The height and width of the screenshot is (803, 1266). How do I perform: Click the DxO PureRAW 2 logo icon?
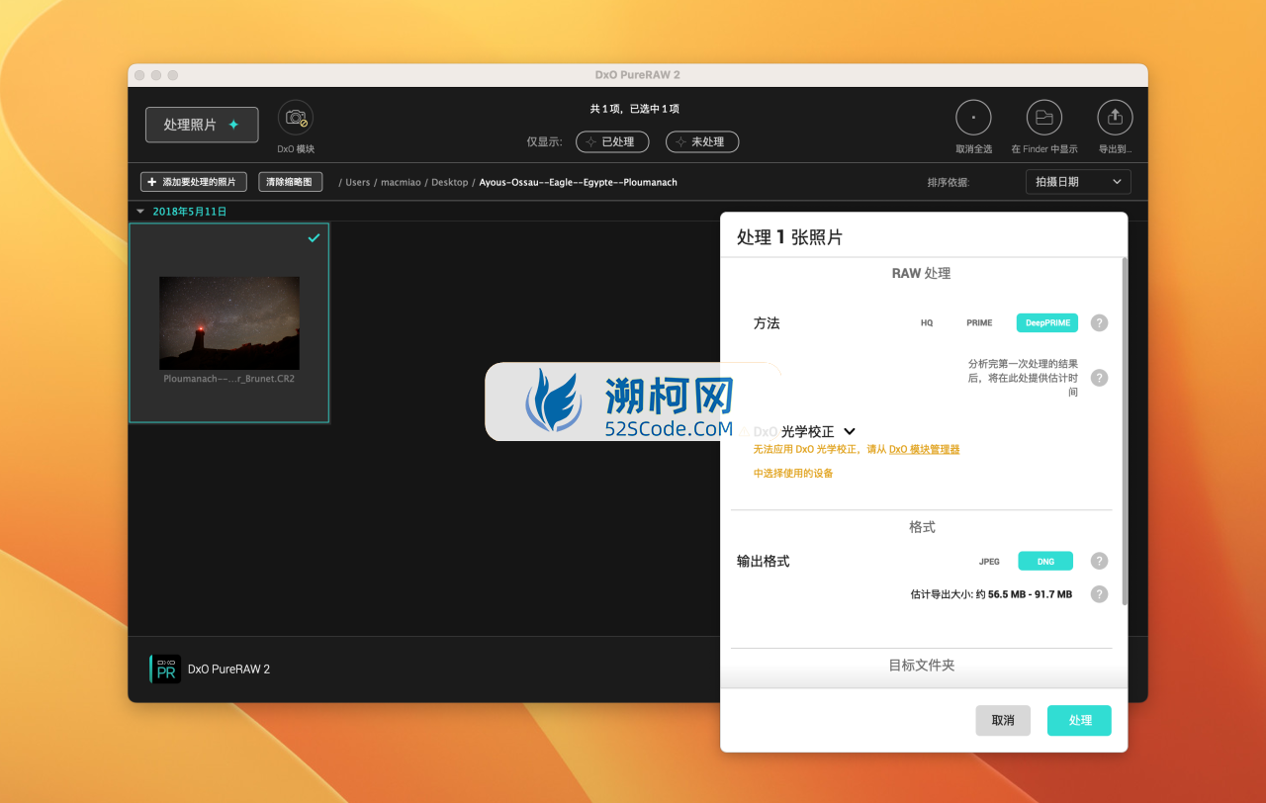pyautogui.click(x=165, y=669)
